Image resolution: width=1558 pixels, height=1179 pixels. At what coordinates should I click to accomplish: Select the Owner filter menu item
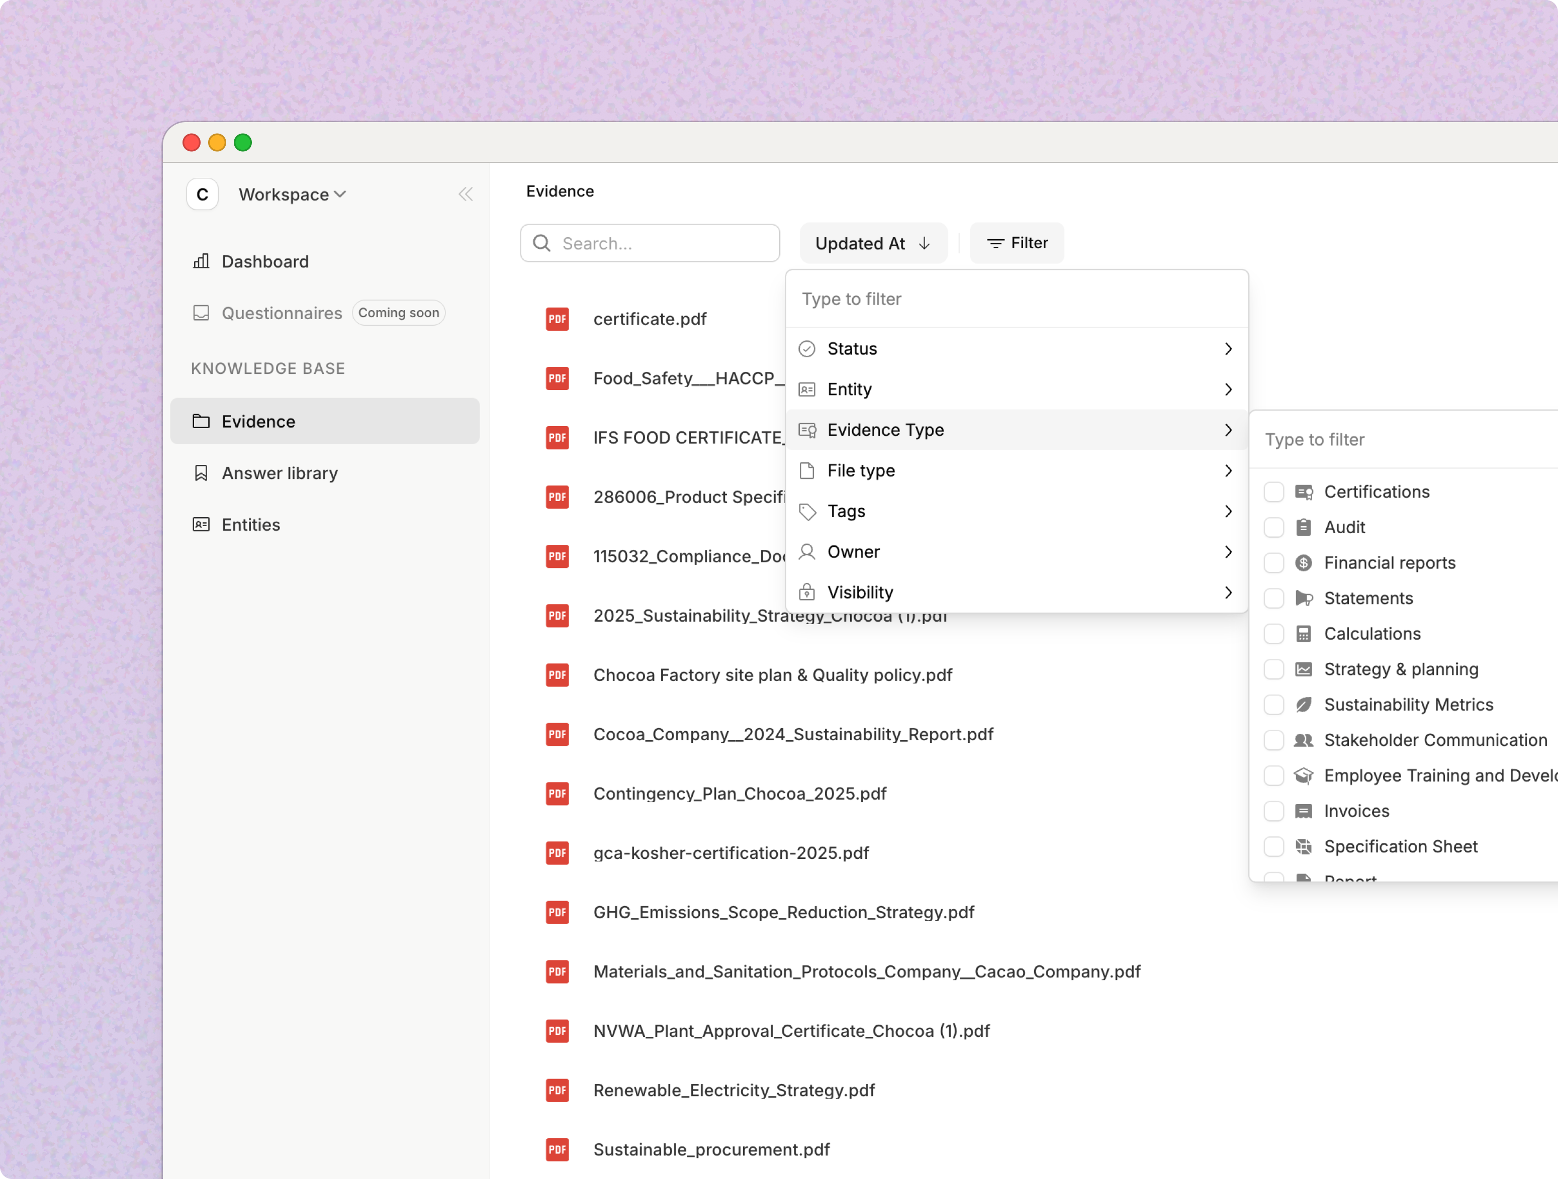[x=853, y=552]
